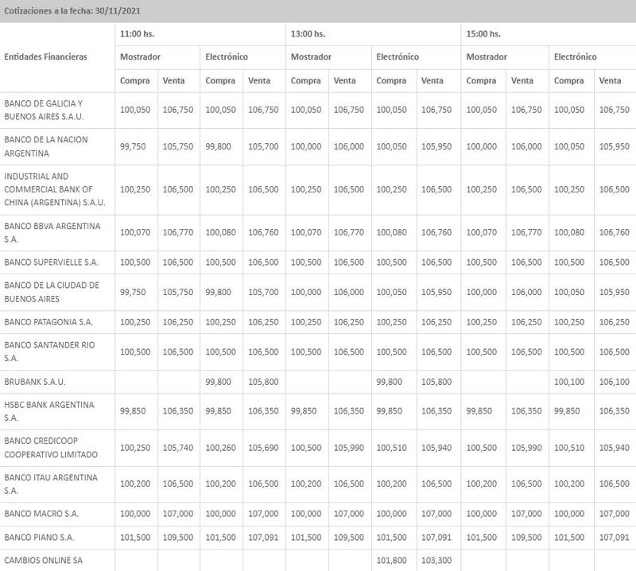The height and width of the screenshot is (571, 636).
Task: Click the '11:00 hs.' time header
Action: [x=138, y=33]
